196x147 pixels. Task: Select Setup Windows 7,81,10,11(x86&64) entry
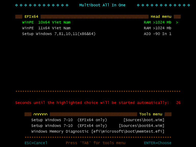coord(59,34)
